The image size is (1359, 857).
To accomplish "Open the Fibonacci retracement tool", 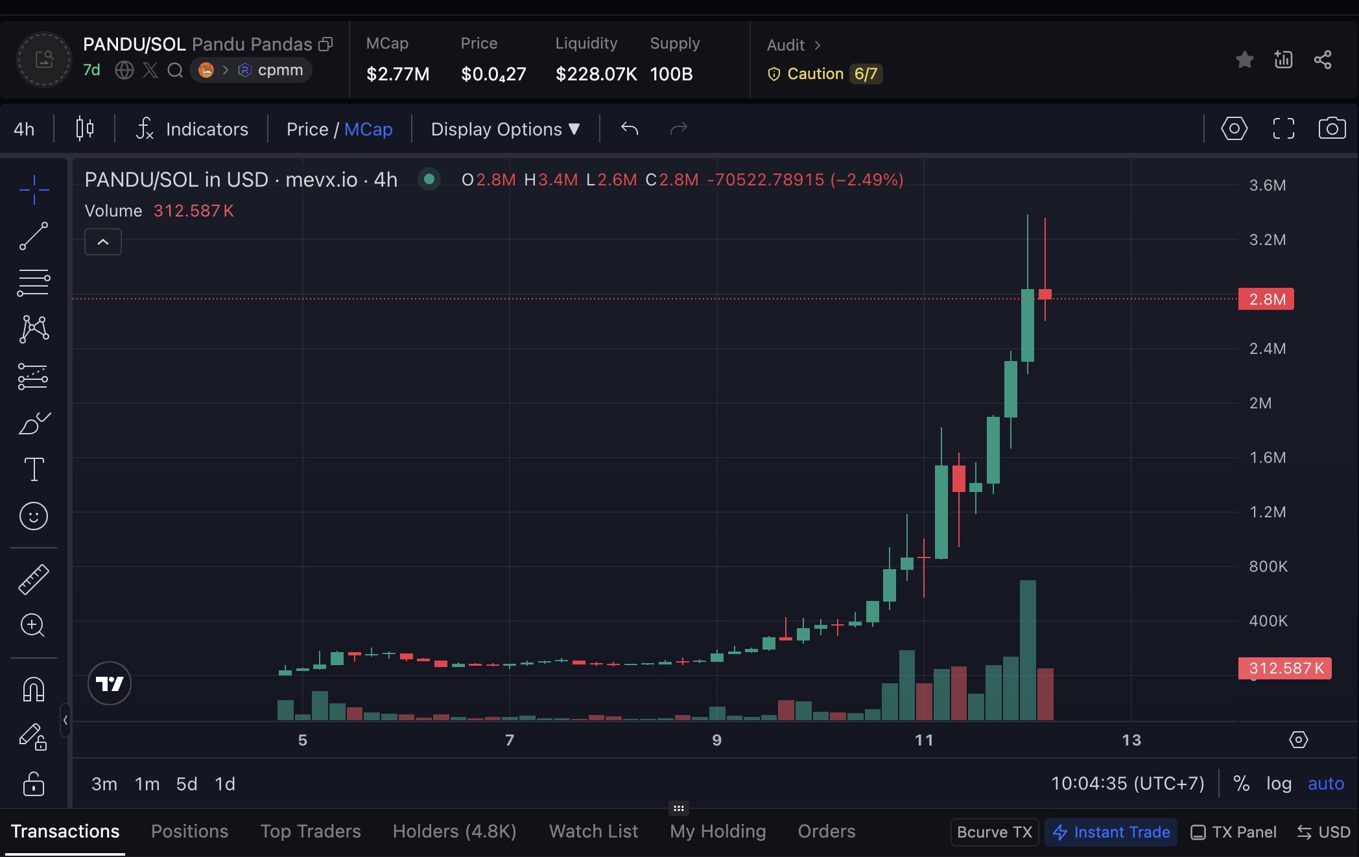I will pos(34,283).
